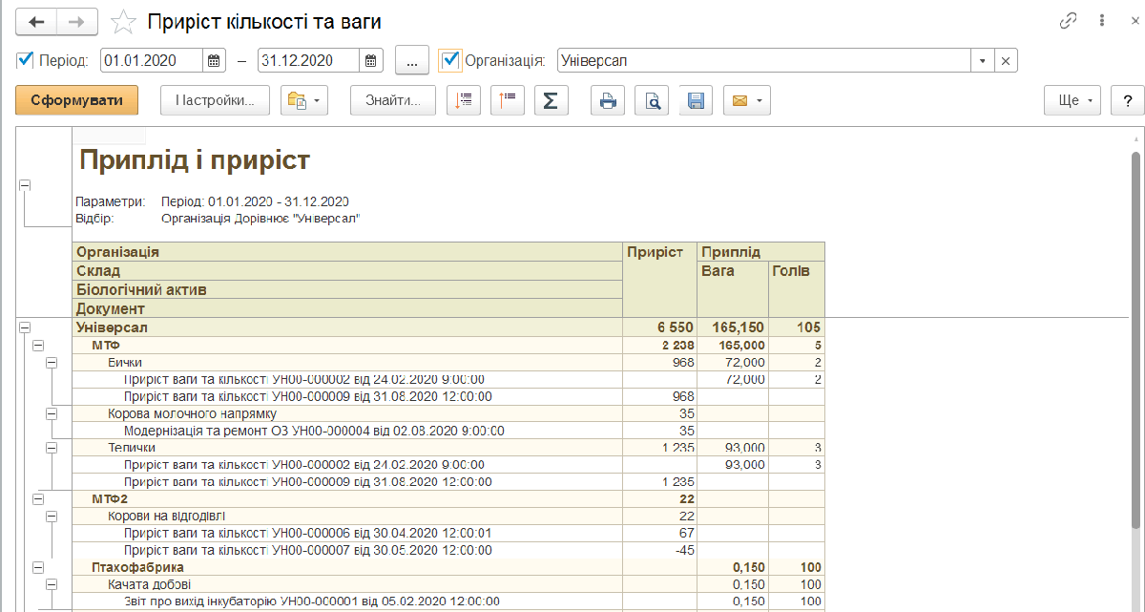1145x612 pixels.
Task: Toggle the Період checkbox
Action: [26, 60]
